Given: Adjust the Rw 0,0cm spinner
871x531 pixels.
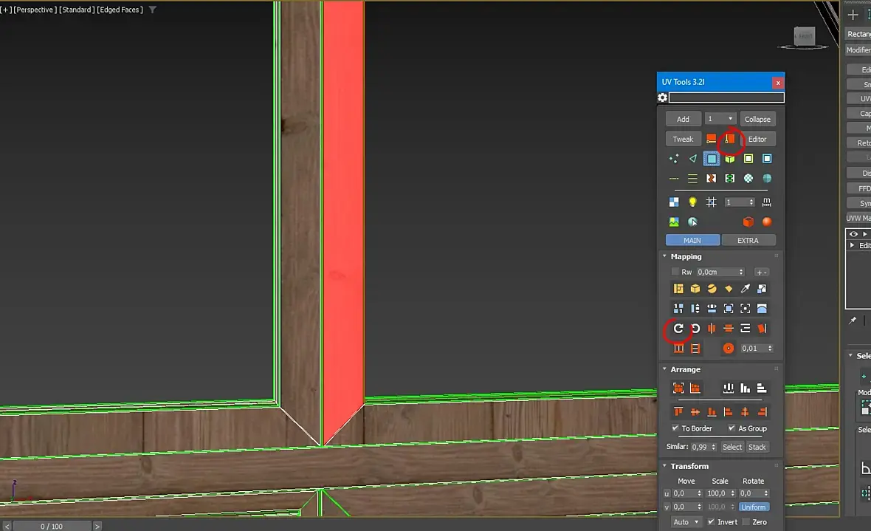Looking at the screenshot, I should tap(741, 272).
